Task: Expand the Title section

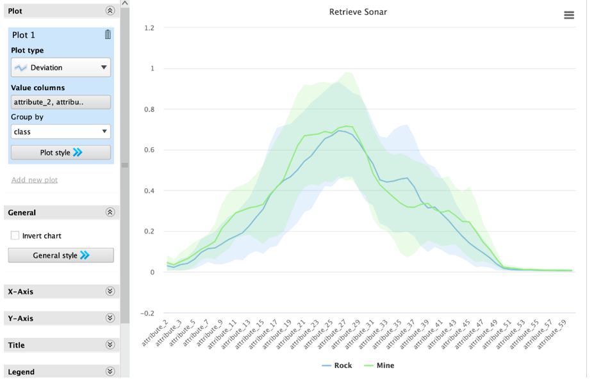Action: pyautogui.click(x=110, y=345)
